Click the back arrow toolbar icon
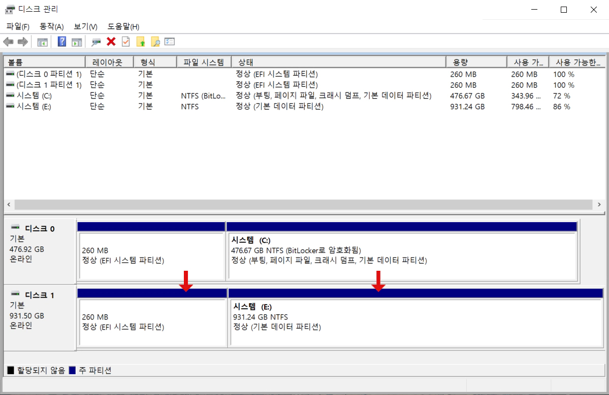Viewport: 609px width, 395px height. [8, 42]
